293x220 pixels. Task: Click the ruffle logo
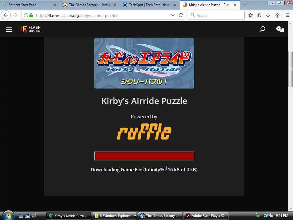[x=144, y=131]
